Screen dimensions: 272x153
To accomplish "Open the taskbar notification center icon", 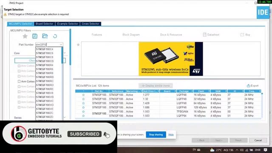I will [x=265, y=150].
